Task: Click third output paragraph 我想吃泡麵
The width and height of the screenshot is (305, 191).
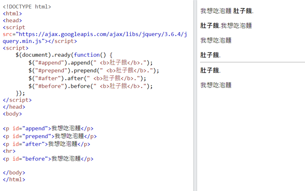Action: (x=216, y=40)
